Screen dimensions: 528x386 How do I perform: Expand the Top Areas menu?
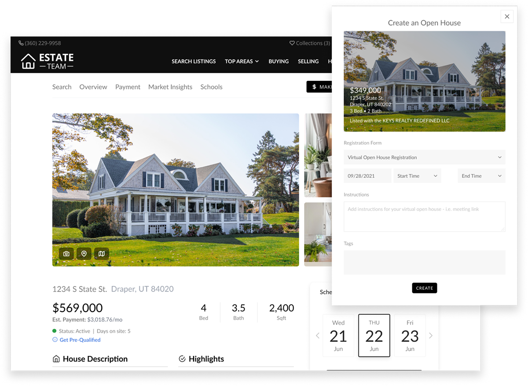click(x=242, y=62)
